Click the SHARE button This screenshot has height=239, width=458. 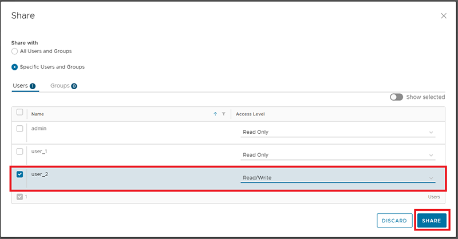tap(432, 221)
